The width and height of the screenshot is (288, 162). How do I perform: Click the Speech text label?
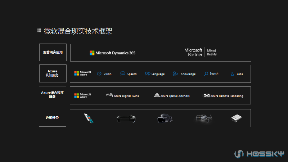click(132, 74)
